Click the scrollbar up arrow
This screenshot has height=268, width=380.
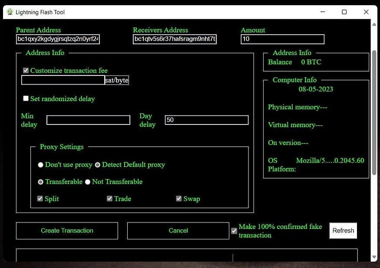pyautogui.click(x=374, y=25)
